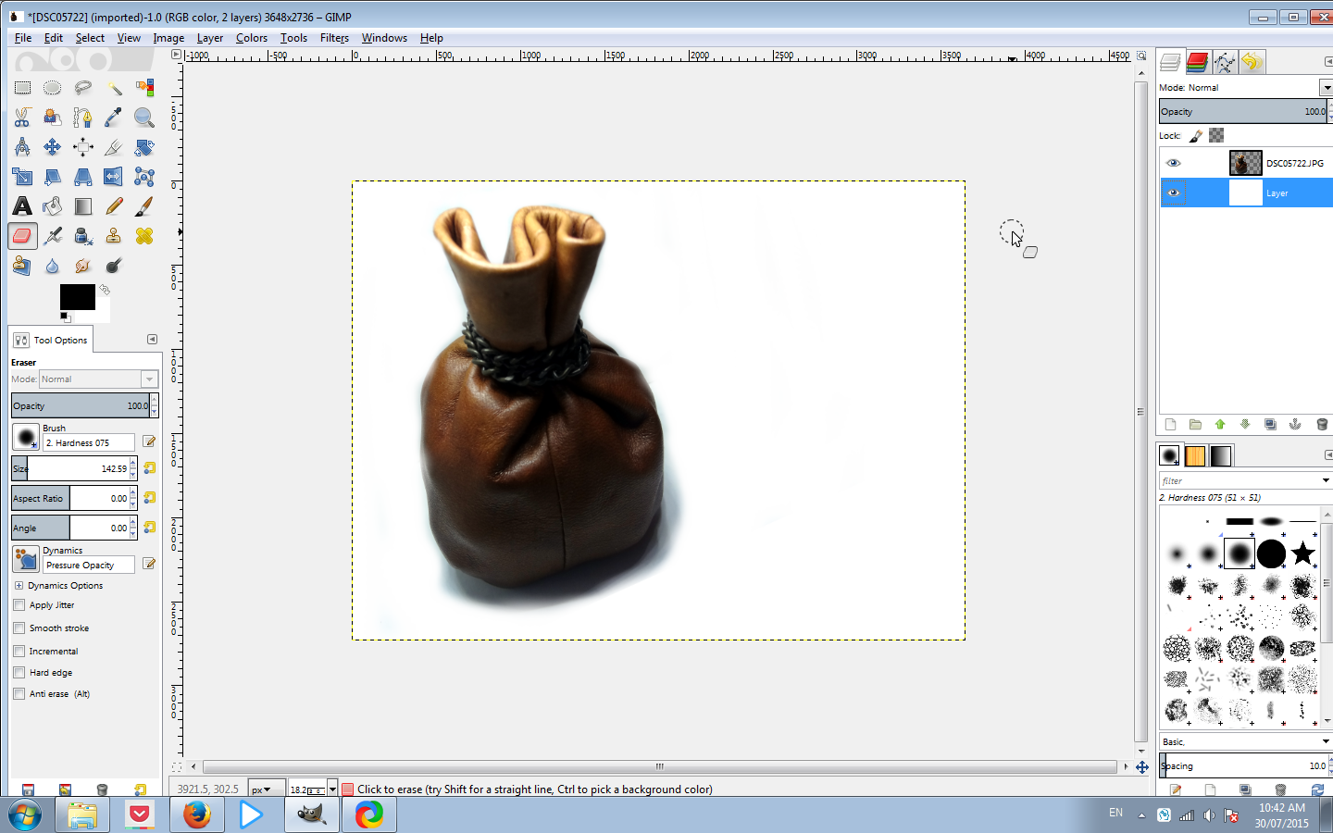
Task: Open the Tool Options panel menu arrow
Action: 152,340
